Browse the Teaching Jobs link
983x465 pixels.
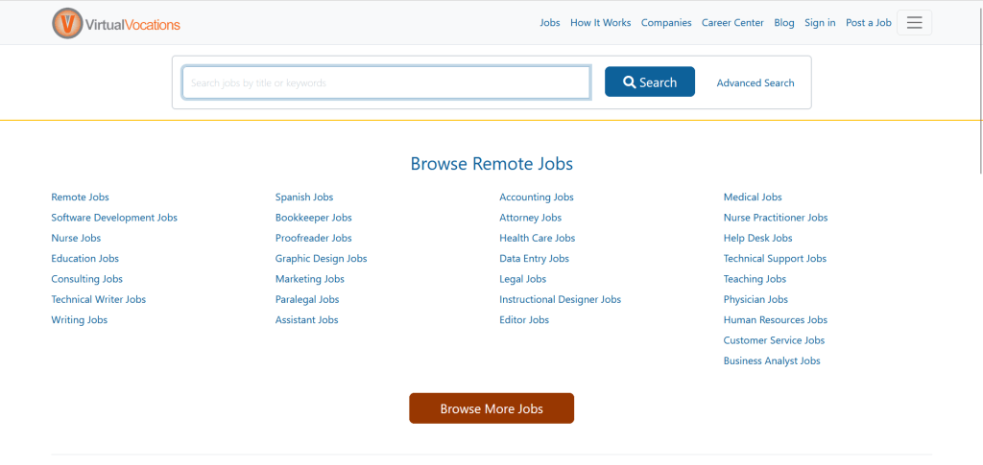tap(755, 279)
